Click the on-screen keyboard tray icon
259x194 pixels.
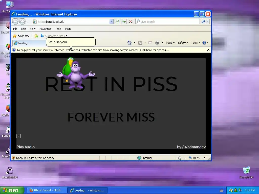(222, 190)
